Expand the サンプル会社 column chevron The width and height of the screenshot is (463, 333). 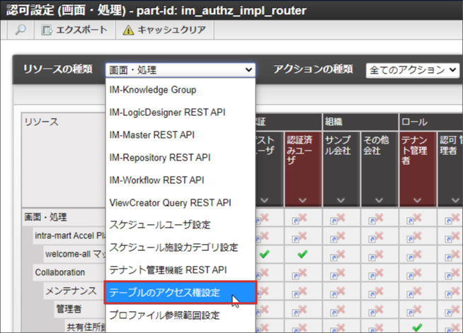[341, 200]
